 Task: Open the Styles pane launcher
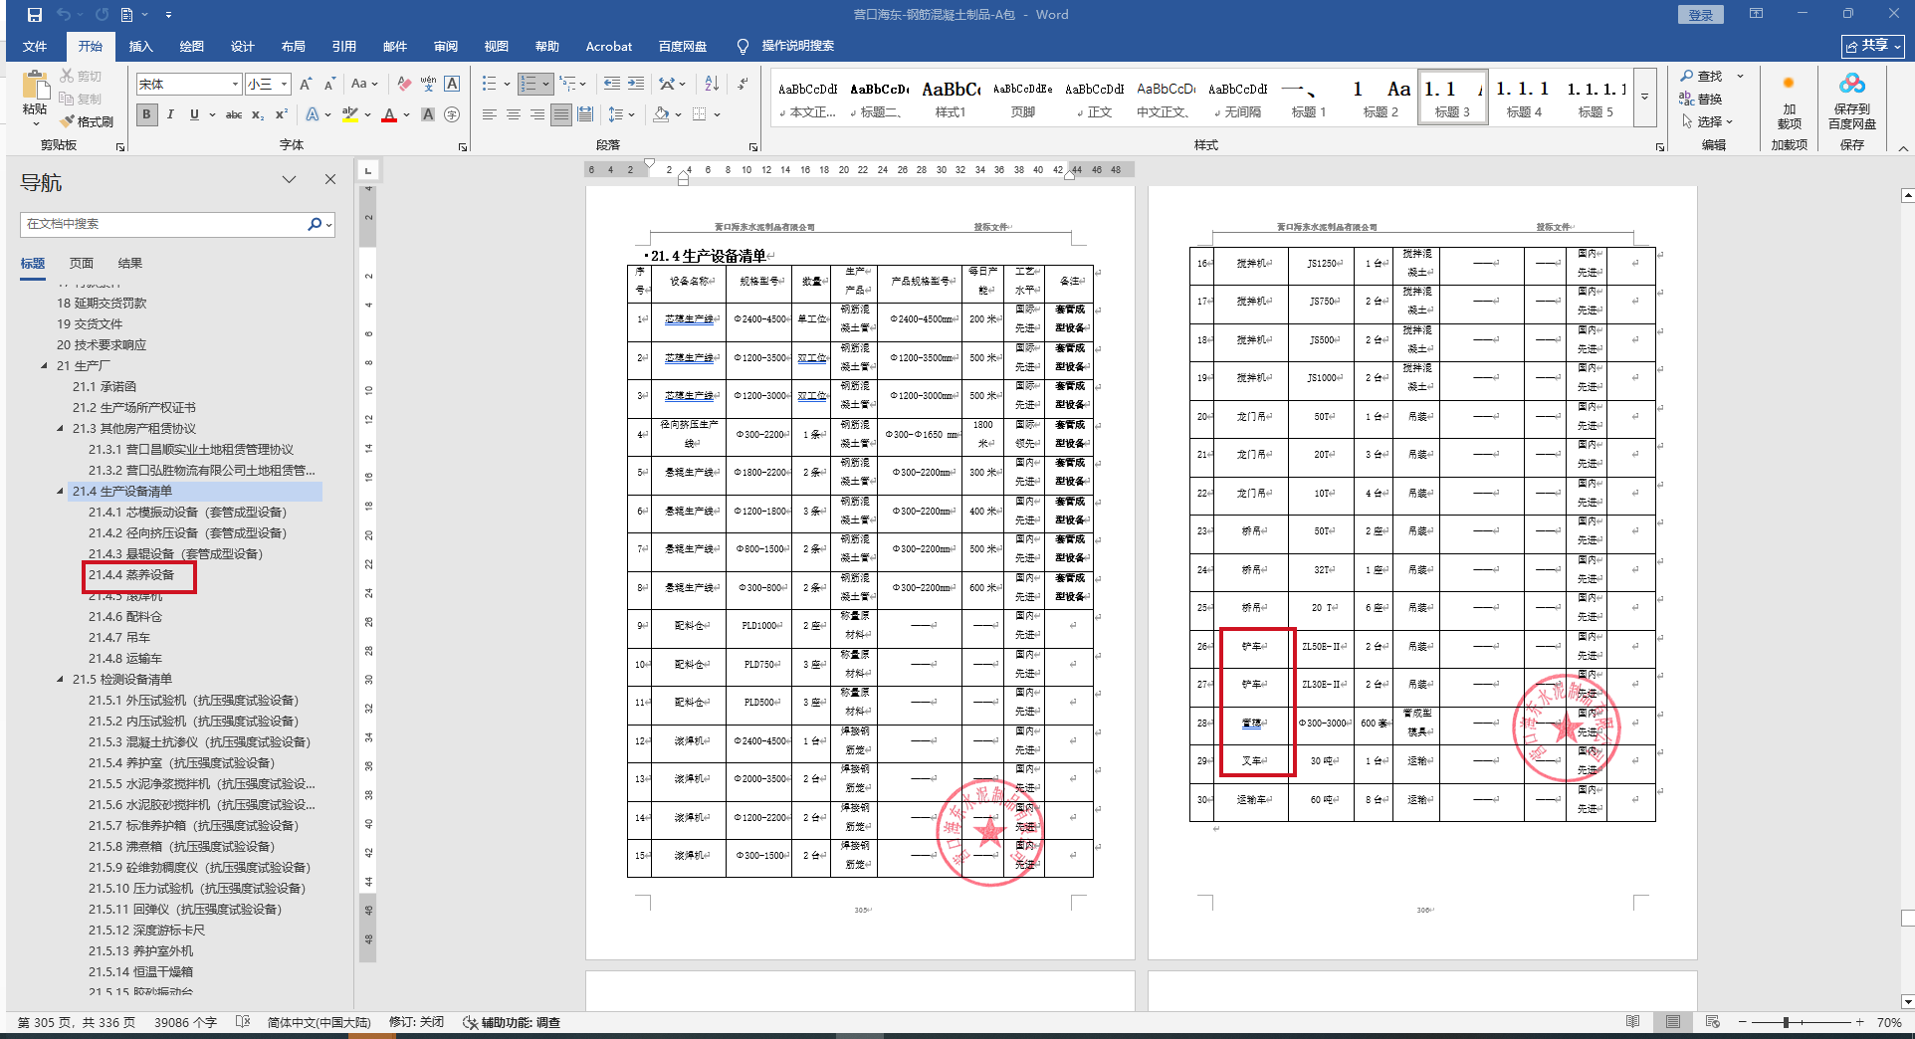tap(1660, 147)
